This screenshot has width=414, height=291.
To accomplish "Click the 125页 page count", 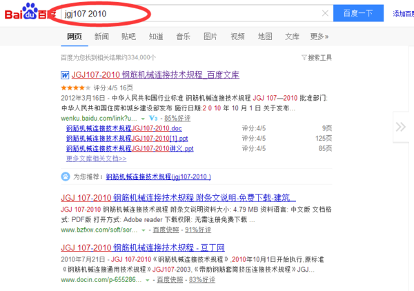I will click(x=324, y=138).
